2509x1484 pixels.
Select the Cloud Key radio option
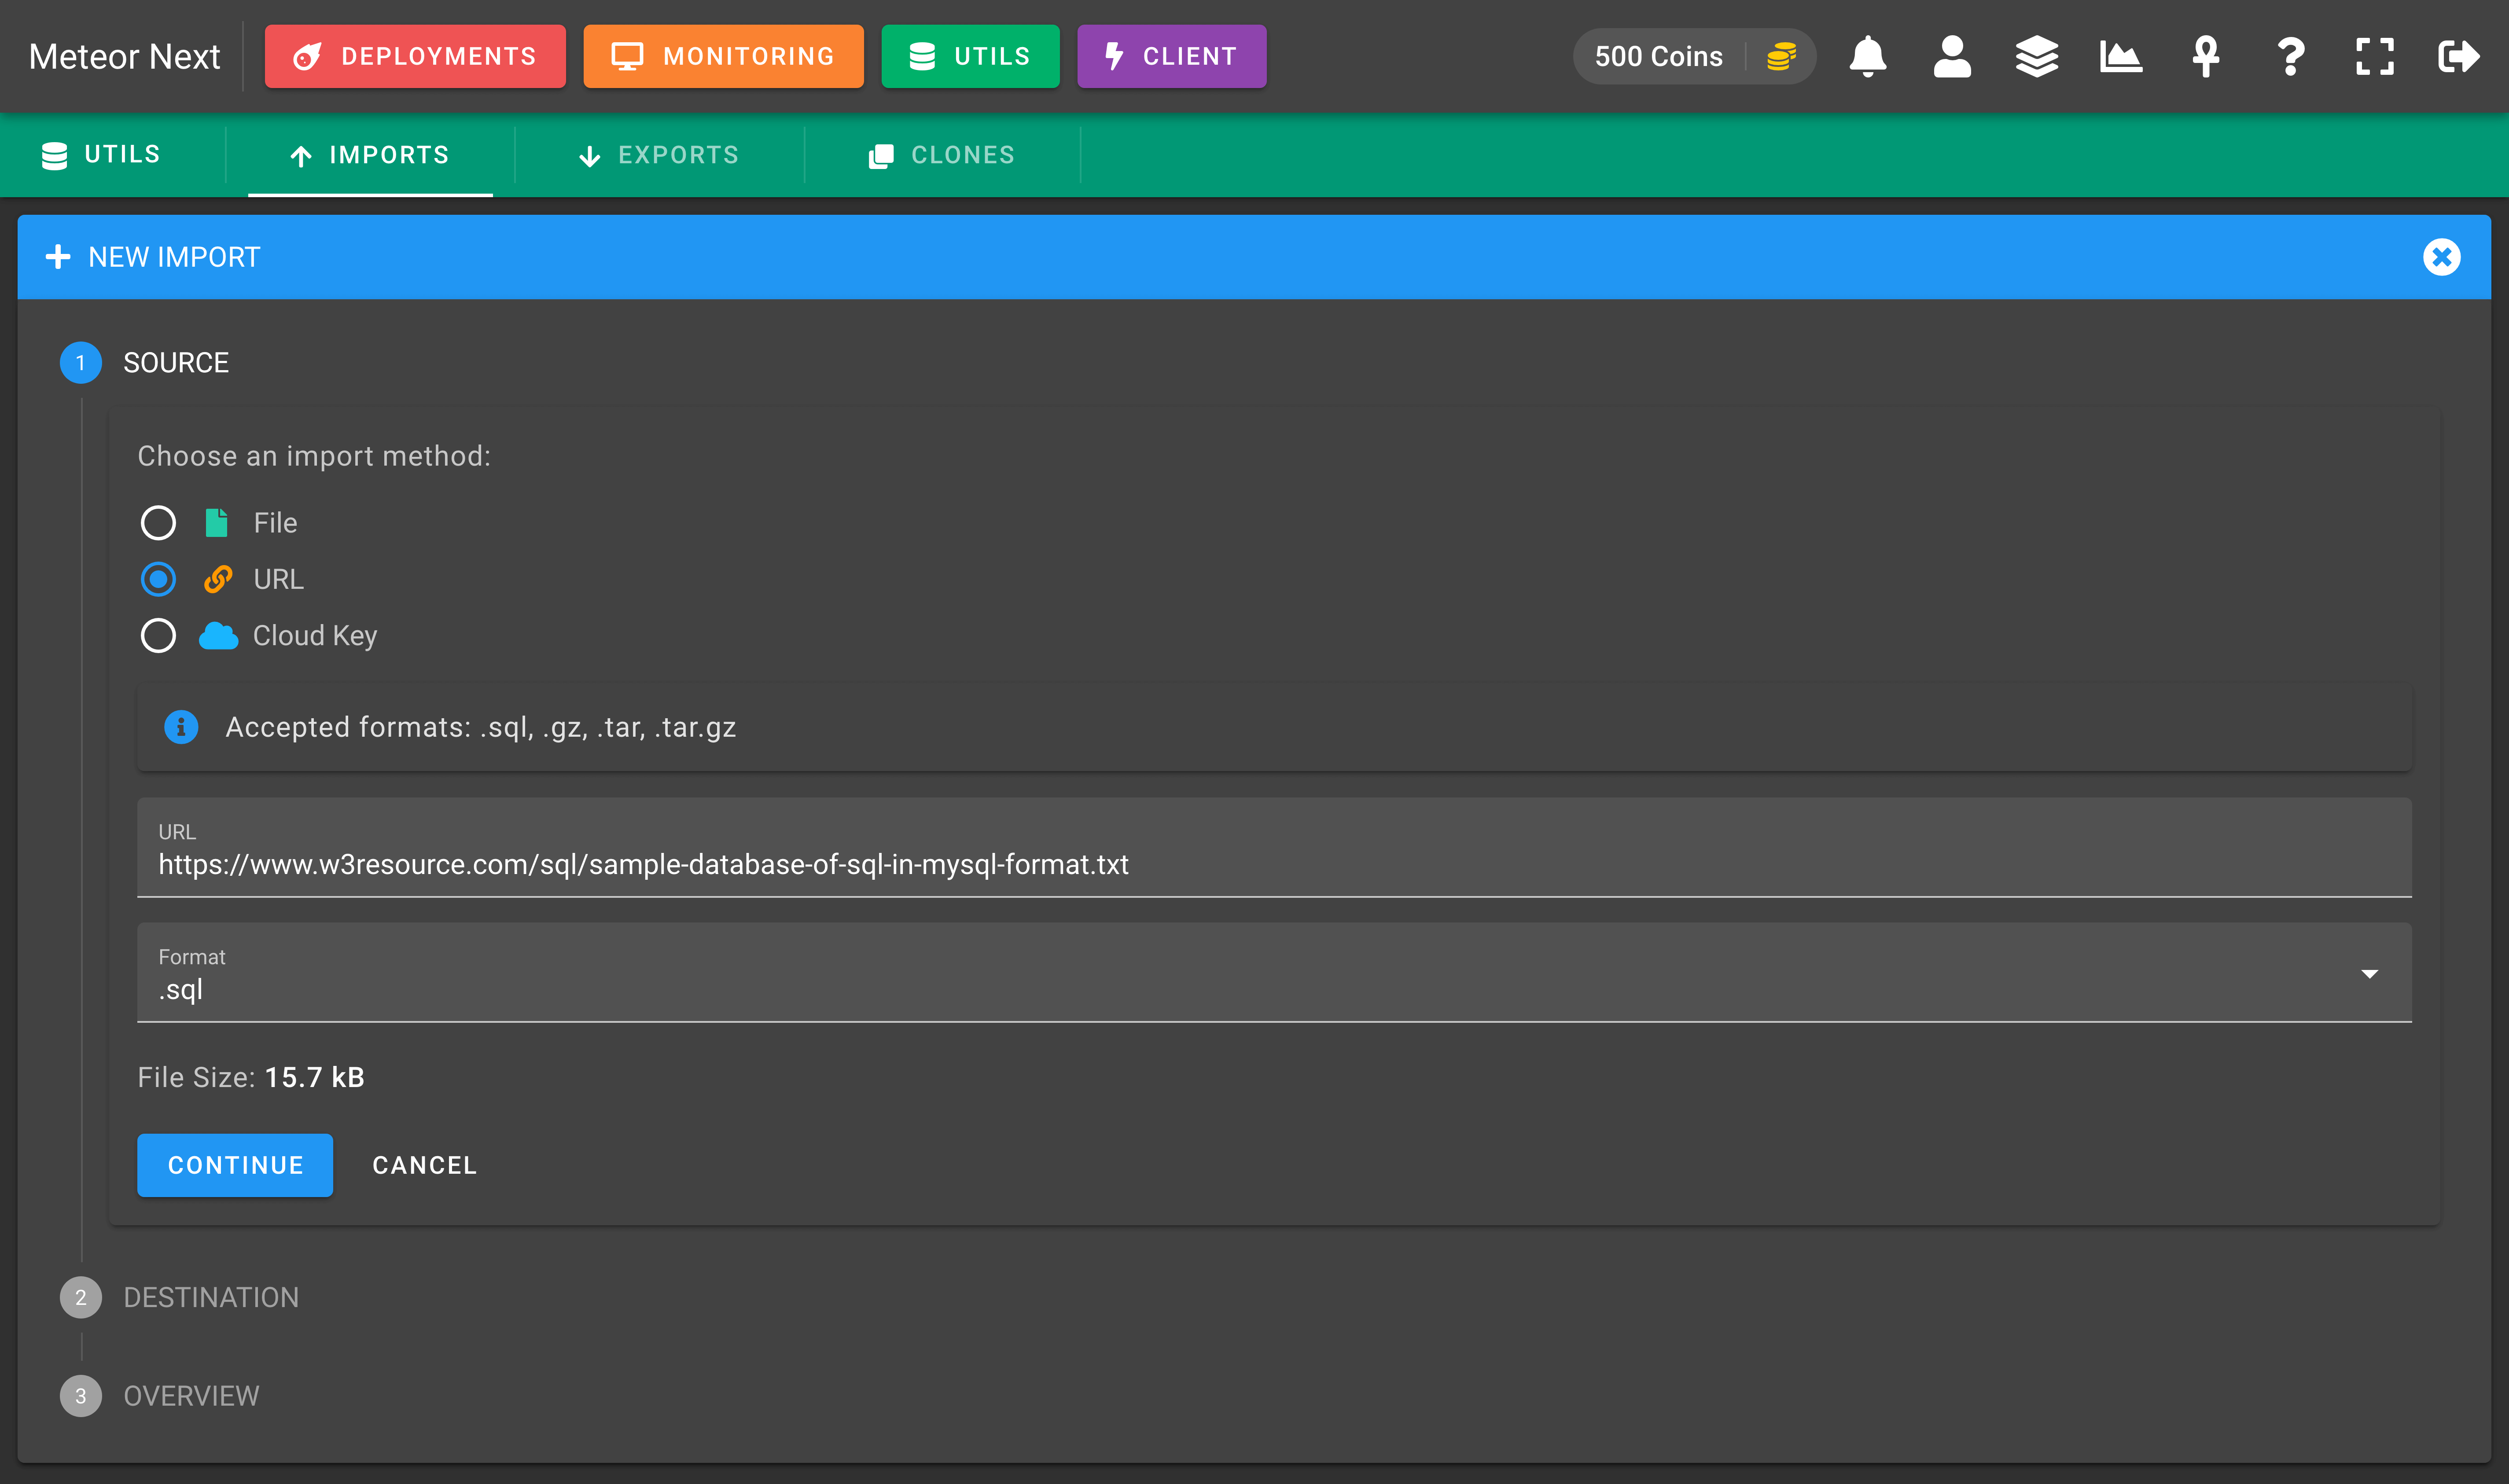point(158,636)
